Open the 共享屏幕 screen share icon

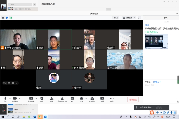click(x=31, y=99)
